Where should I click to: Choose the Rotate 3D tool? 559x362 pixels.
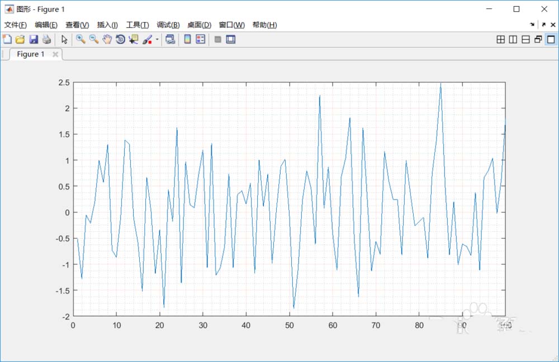pos(120,39)
